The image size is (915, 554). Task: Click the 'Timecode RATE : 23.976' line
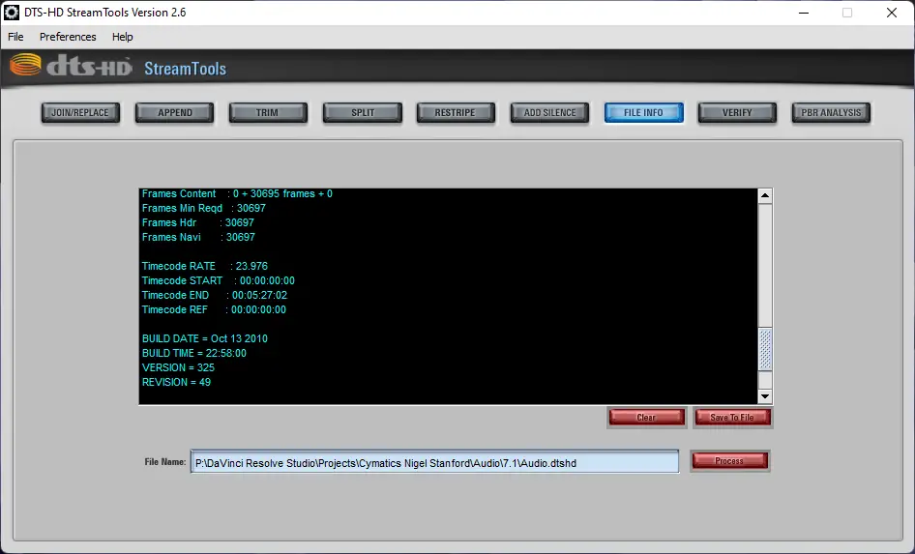coord(205,266)
